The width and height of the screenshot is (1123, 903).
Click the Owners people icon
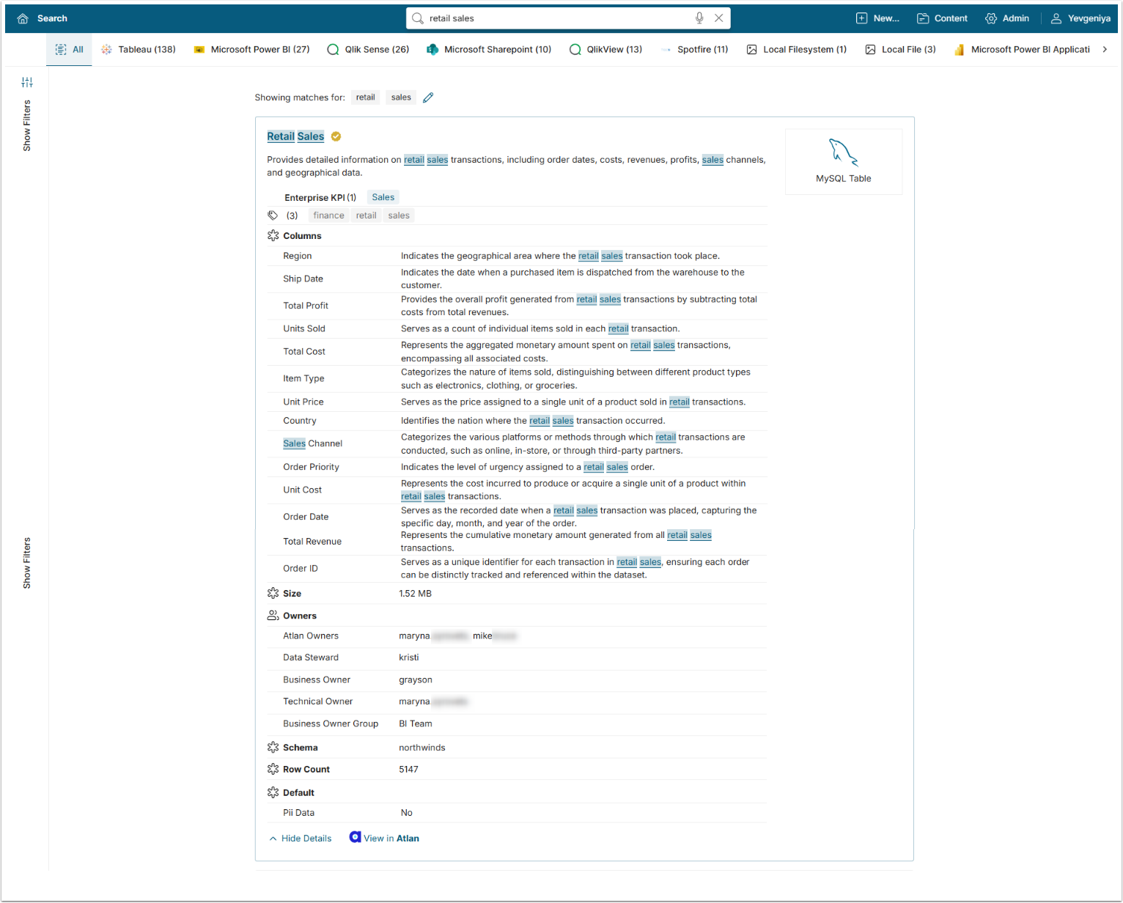[x=273, y=616]
